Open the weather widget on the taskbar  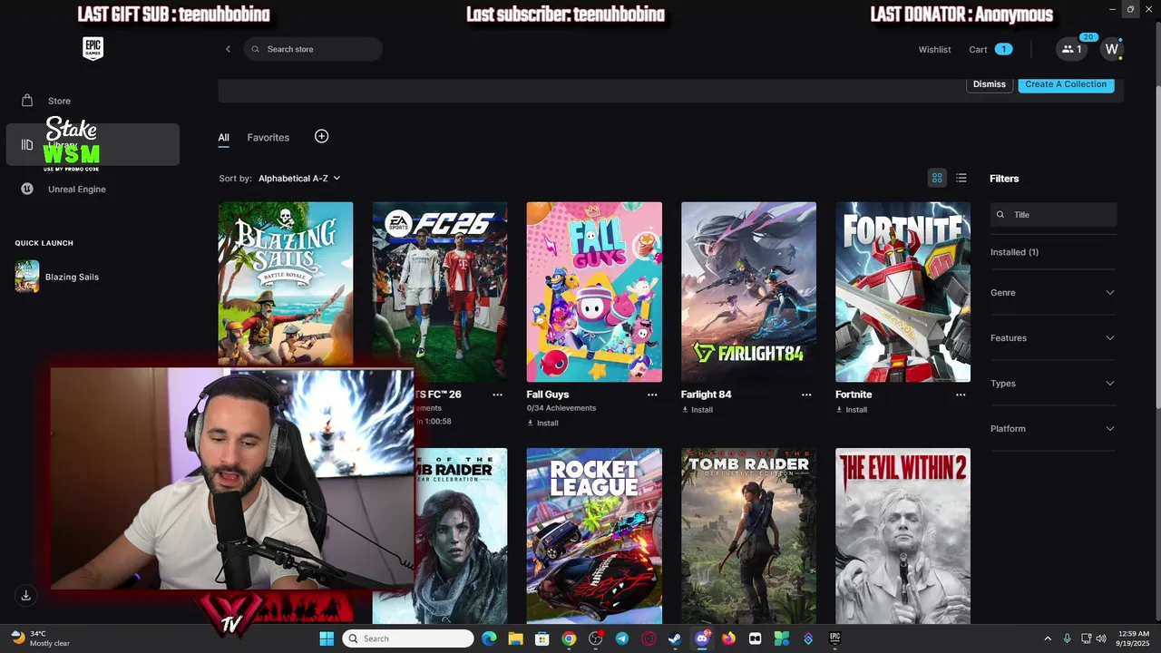(41, 638)
